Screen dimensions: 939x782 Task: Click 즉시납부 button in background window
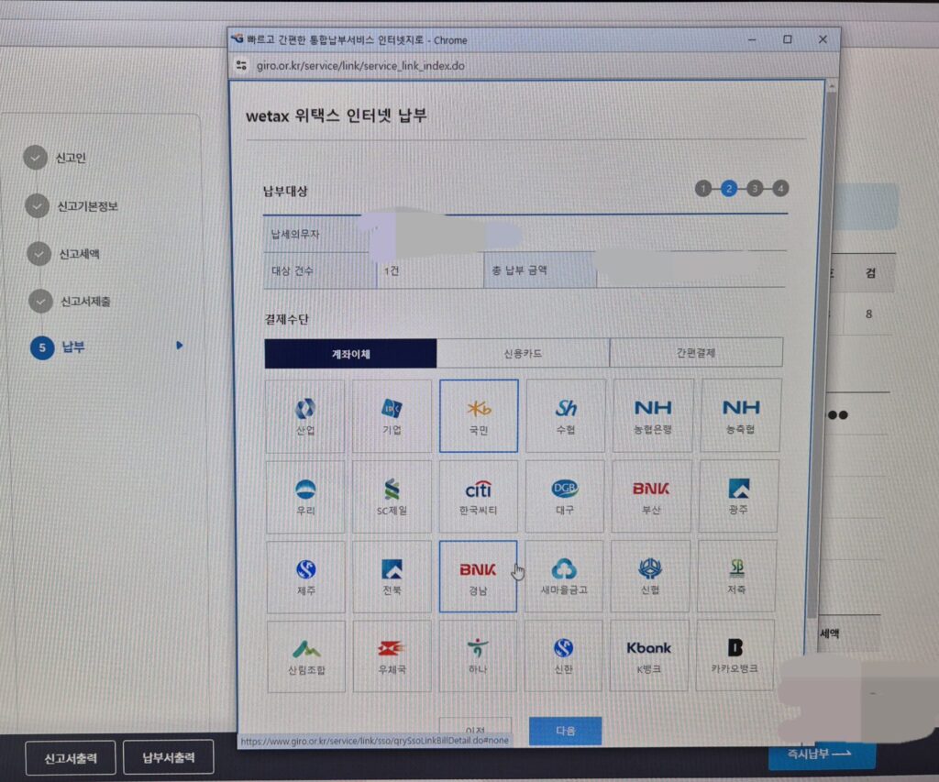[x=822, y=754]
